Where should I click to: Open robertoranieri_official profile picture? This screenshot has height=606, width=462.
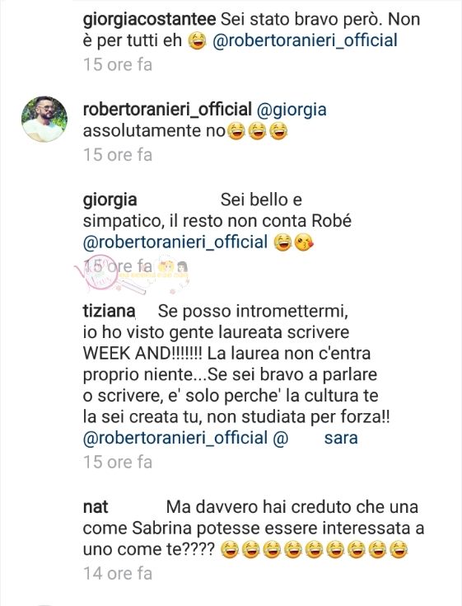click(44, 119)
